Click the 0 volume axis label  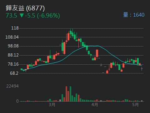point(17,101)
